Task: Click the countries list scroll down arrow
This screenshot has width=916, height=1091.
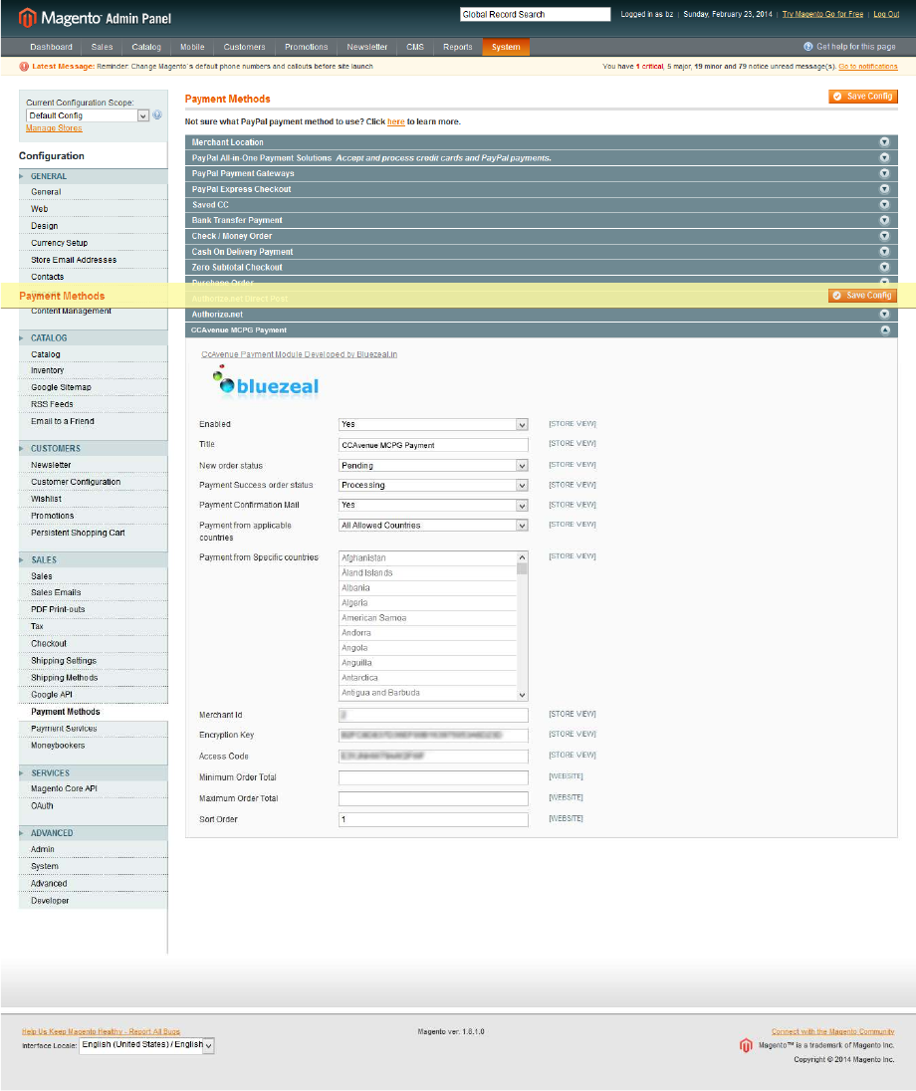Action: pos(522,695)
